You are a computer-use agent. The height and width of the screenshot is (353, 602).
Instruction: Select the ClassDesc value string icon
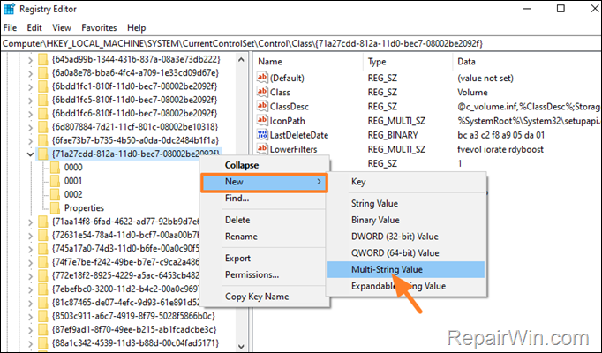tap(262, 106)
